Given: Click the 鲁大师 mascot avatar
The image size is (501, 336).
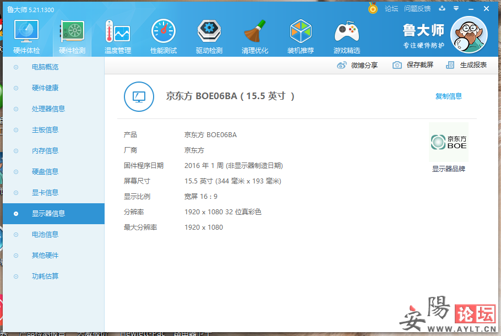Looking at the screenshot, I should click(x=469, y=35).
